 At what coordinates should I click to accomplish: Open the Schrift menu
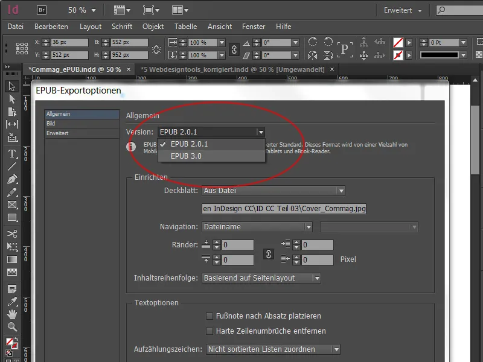tap(122, 27)
